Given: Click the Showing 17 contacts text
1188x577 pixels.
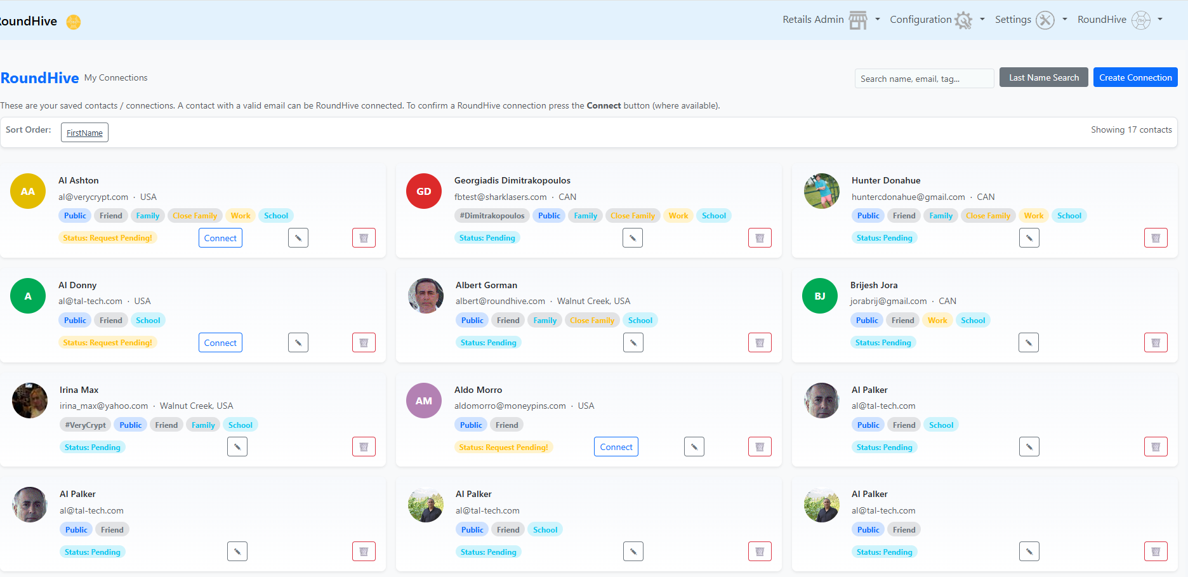Looking at the screenshot, I should (1132, 129).
